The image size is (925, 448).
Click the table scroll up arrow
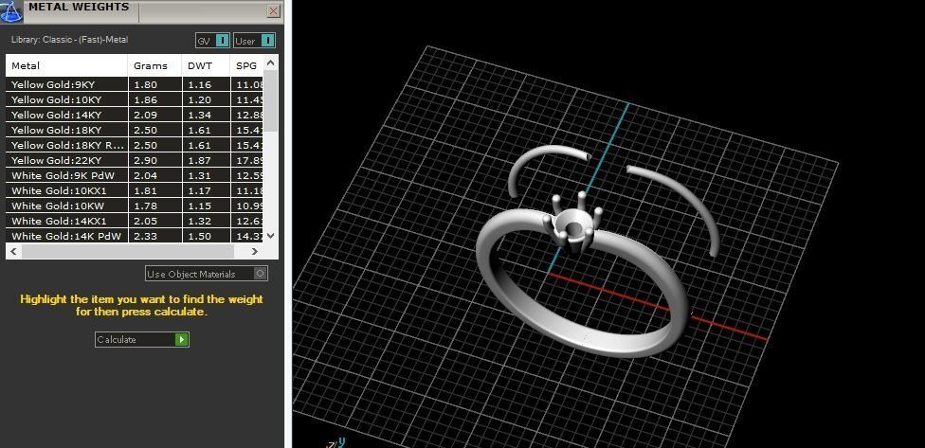[271, 63]
